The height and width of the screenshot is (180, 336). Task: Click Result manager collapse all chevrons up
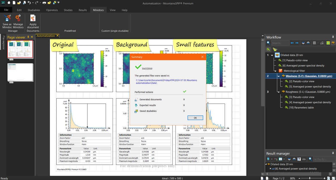[294, 159]
